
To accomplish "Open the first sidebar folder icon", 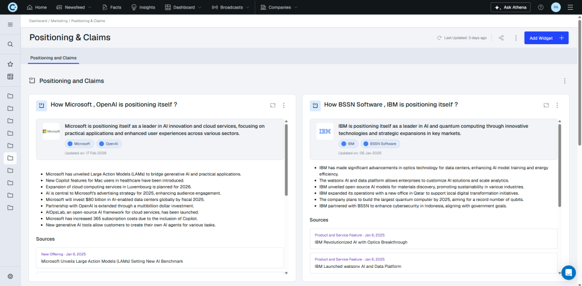I will pyautogui.click(x=10, y=96).
